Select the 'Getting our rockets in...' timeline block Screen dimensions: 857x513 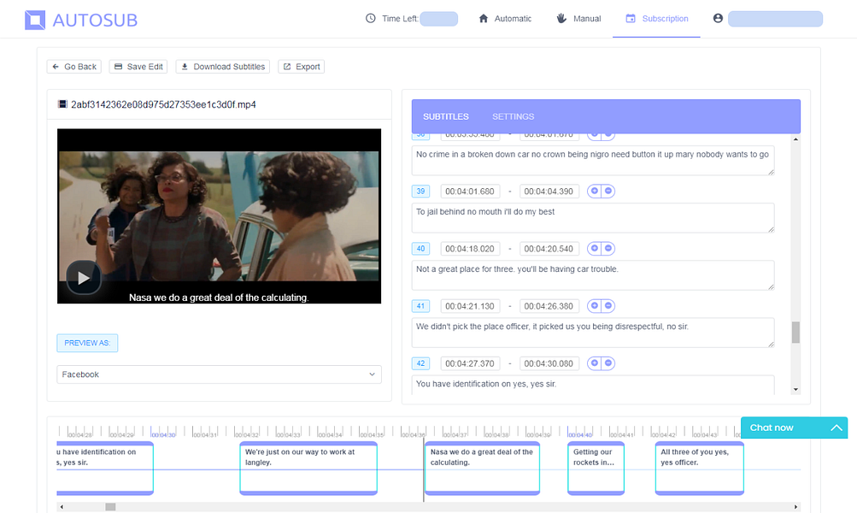click(596, 468)
